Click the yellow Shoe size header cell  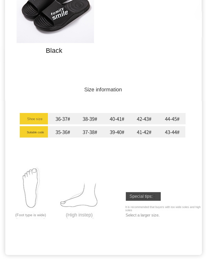click(x=34, y=119)
